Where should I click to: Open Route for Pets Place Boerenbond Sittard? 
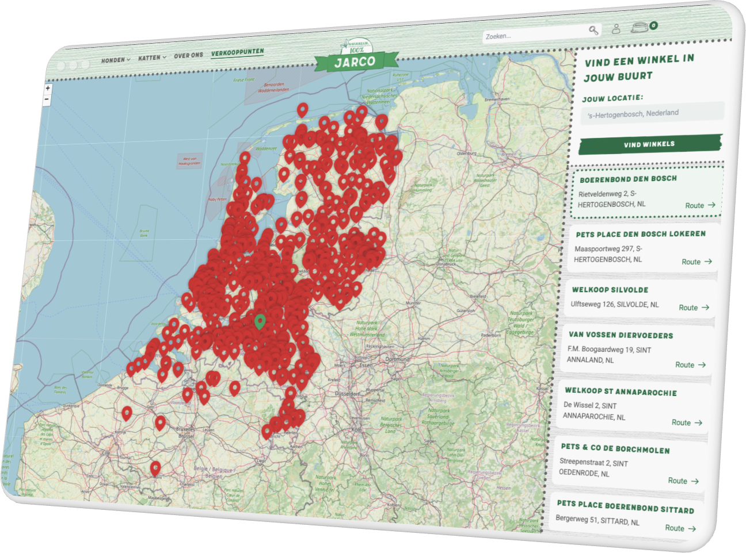pyautogui.click(x=680, y=528)
